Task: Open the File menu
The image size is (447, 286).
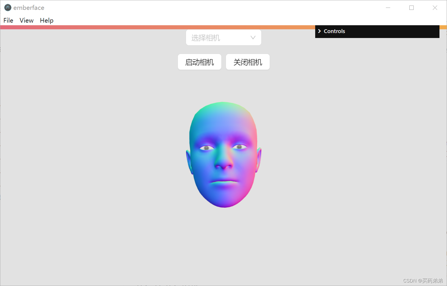Action: tap(8, 20)
